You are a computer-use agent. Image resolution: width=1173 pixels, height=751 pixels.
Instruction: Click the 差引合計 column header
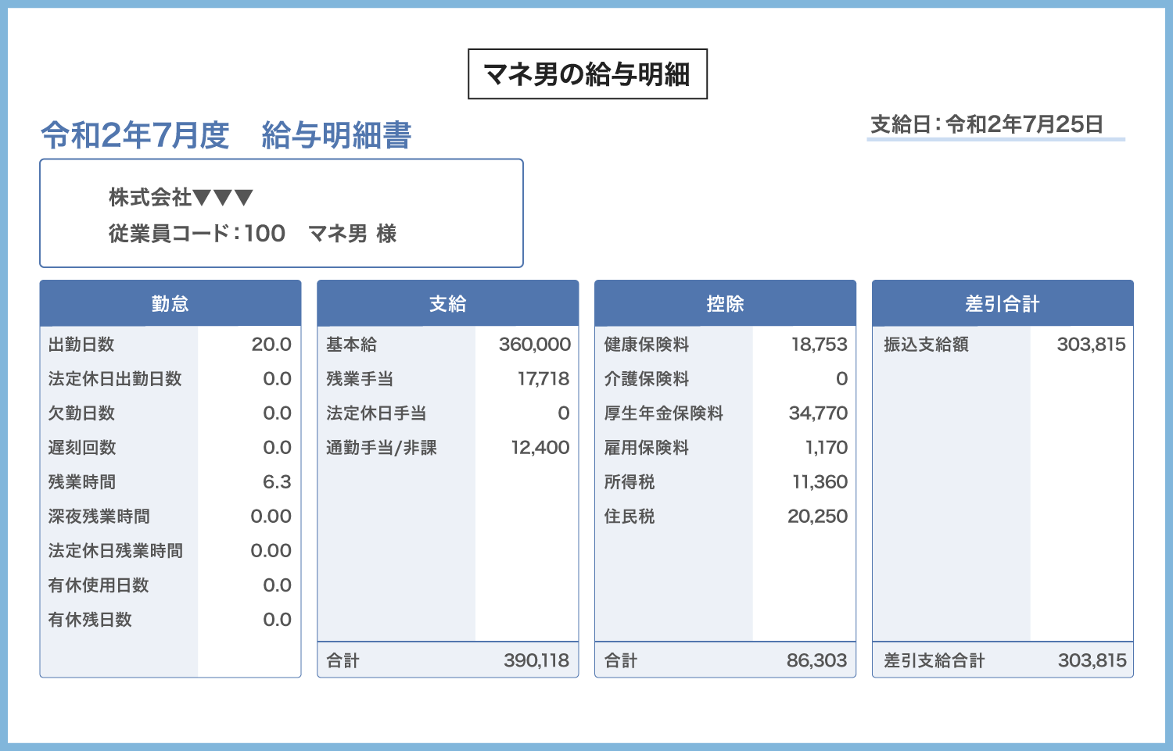[1003, 303]
